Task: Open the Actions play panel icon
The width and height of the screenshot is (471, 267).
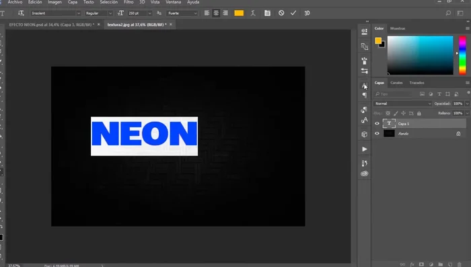Action: click(x=365, y=149)
